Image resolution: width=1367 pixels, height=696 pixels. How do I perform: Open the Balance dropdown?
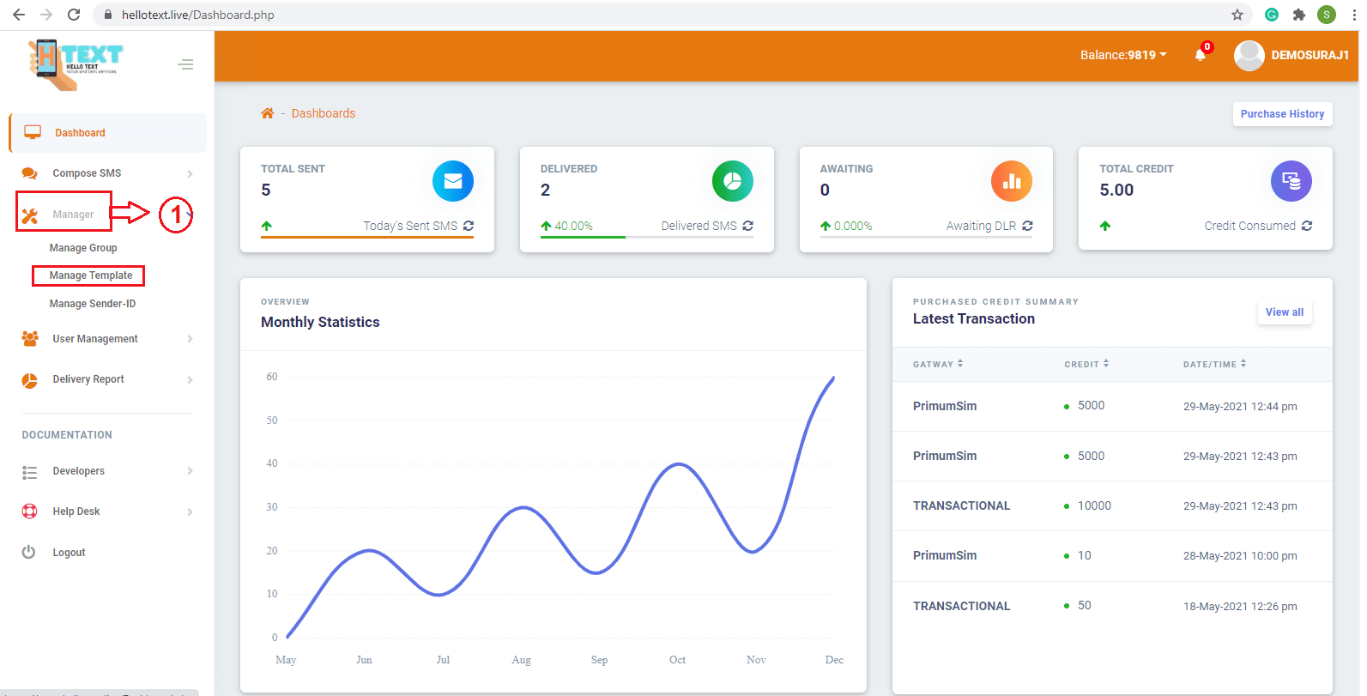pyautogui.click(x=1122, y=55)
